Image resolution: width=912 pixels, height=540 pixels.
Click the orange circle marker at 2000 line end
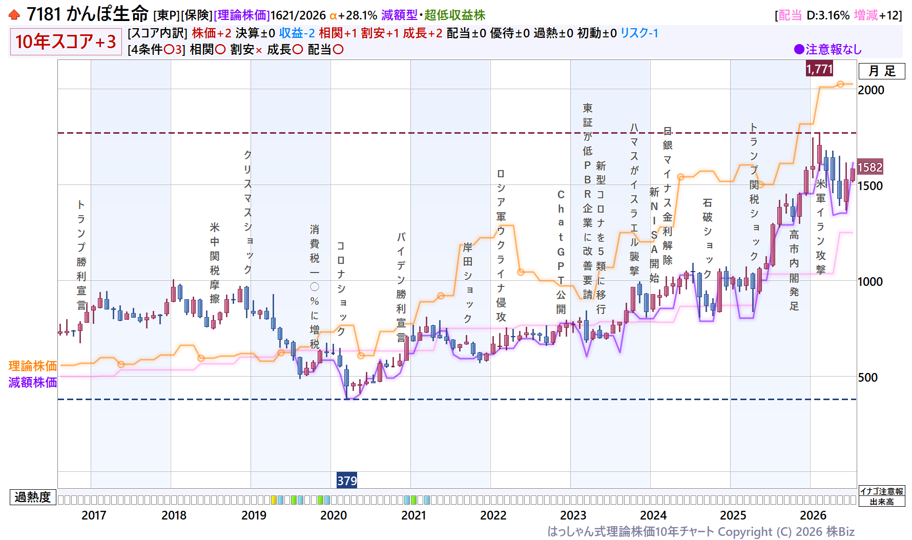click(840, 84)
